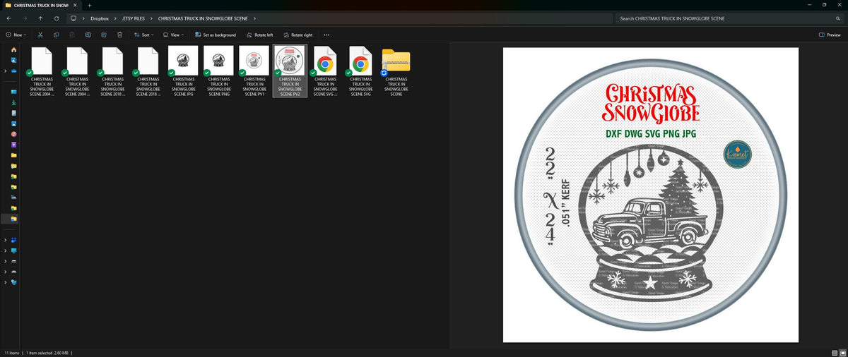
Task: Share the selected file
Action: coord(104,35)
